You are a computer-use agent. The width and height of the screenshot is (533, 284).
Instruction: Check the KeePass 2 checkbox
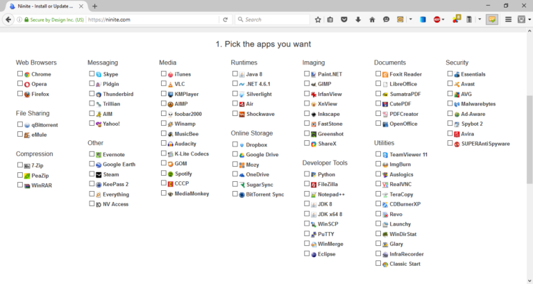[92, 184]
